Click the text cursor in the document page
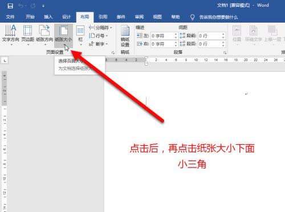The width and height of the screenshot is (285, 212). pyautogui.click(x=146, y=101)
